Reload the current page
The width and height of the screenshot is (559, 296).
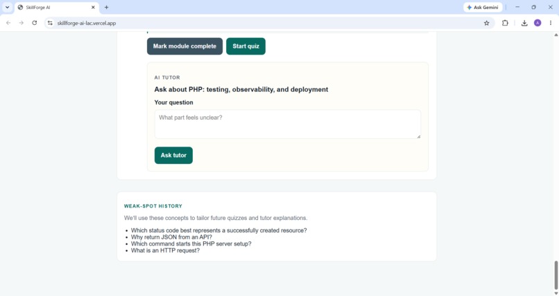point(34,23)
